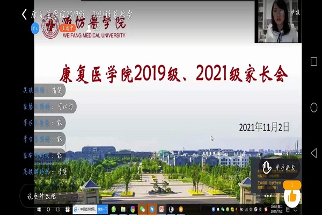Click the WeChat icon in the taskbar
Screen dimensions: 322x215
(x=142, y=209)
